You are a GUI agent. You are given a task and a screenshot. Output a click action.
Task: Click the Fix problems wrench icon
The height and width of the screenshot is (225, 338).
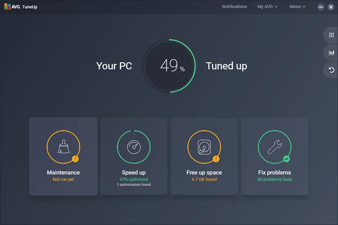click(275, 147)
